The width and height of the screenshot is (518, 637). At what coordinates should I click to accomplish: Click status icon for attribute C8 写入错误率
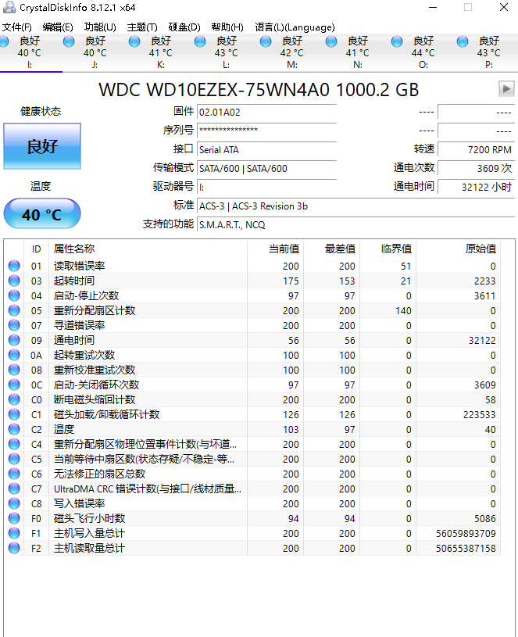[14, 503]
